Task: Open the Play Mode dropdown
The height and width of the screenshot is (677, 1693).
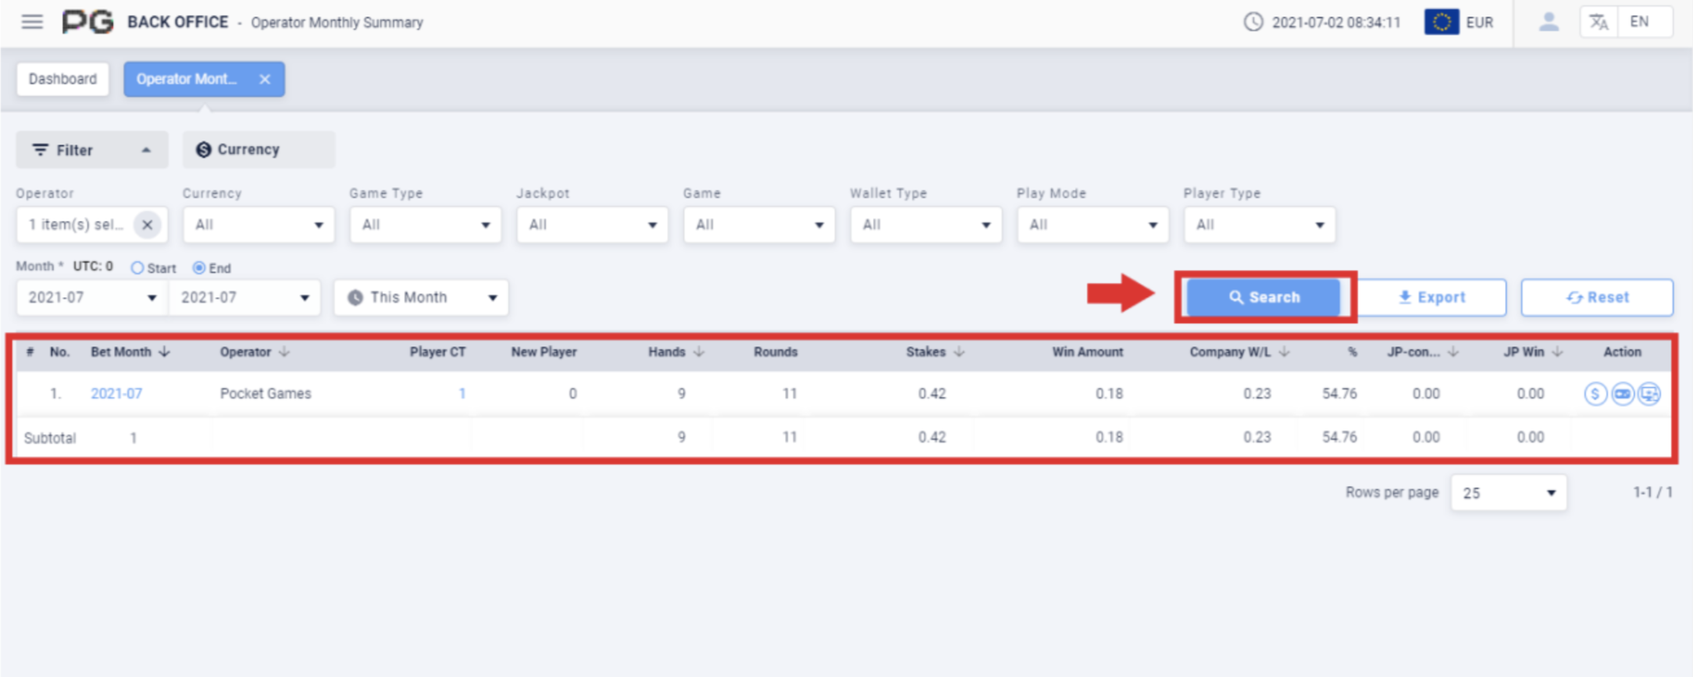Action: pos(1092,225)
